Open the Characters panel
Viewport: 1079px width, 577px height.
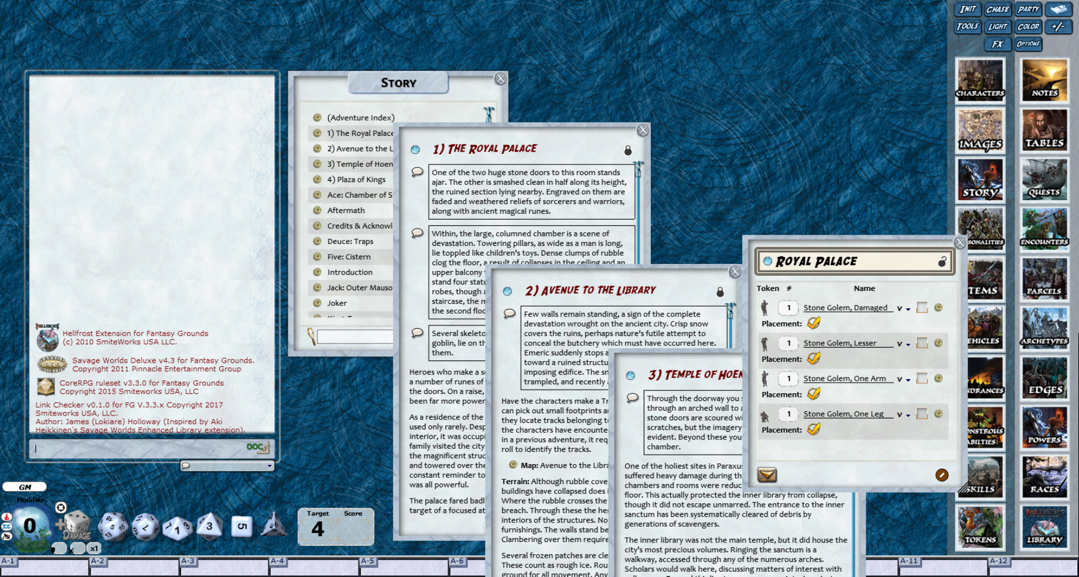click(980, 80)
